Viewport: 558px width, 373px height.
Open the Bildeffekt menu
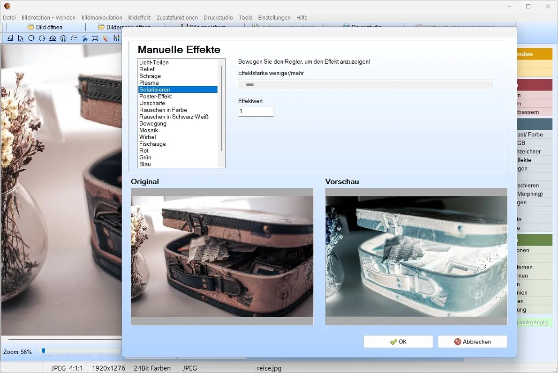(x=139, y=17)
